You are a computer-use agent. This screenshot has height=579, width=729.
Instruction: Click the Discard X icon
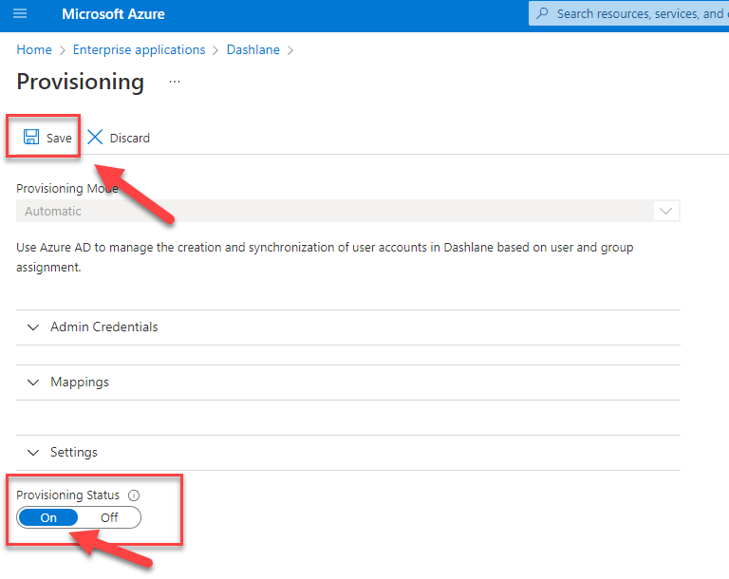tap(95, 137)
